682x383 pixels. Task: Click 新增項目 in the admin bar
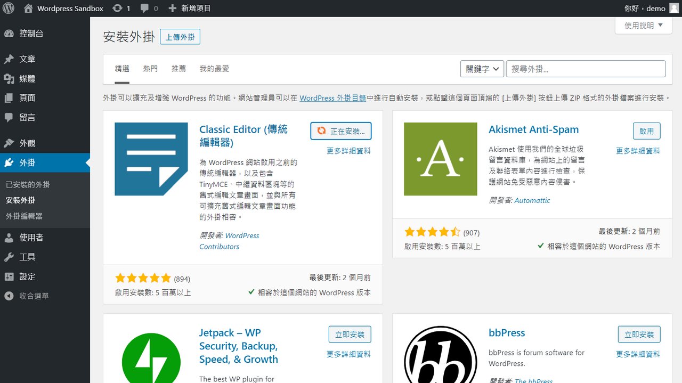point(196,9)
